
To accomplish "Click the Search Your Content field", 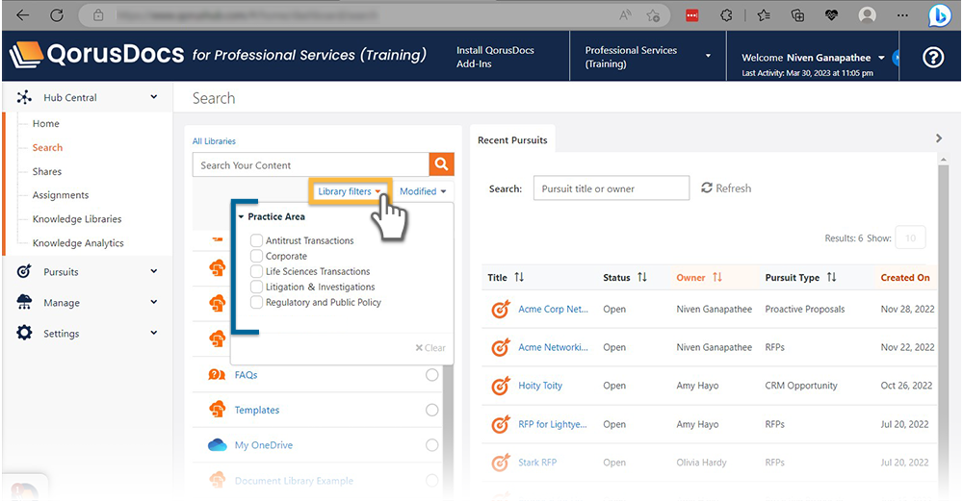I will click(x=311, y=165).
